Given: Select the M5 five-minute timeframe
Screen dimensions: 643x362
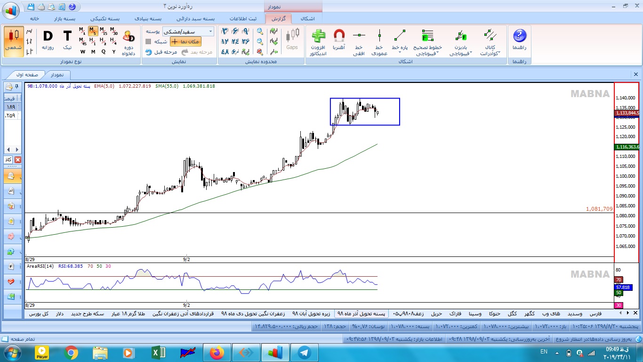Looking at the screenshot, I should 93,31.
